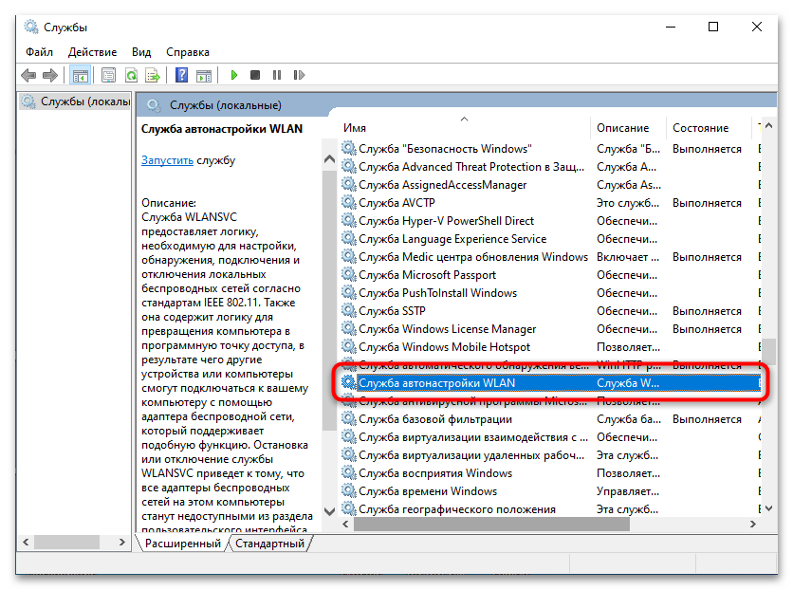
Task: Click gear icon of Служба восприятия Windows
Action: (x=348, y=473)
